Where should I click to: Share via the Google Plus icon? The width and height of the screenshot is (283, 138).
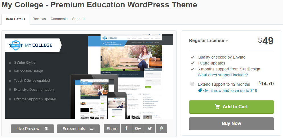click(138, 129)
